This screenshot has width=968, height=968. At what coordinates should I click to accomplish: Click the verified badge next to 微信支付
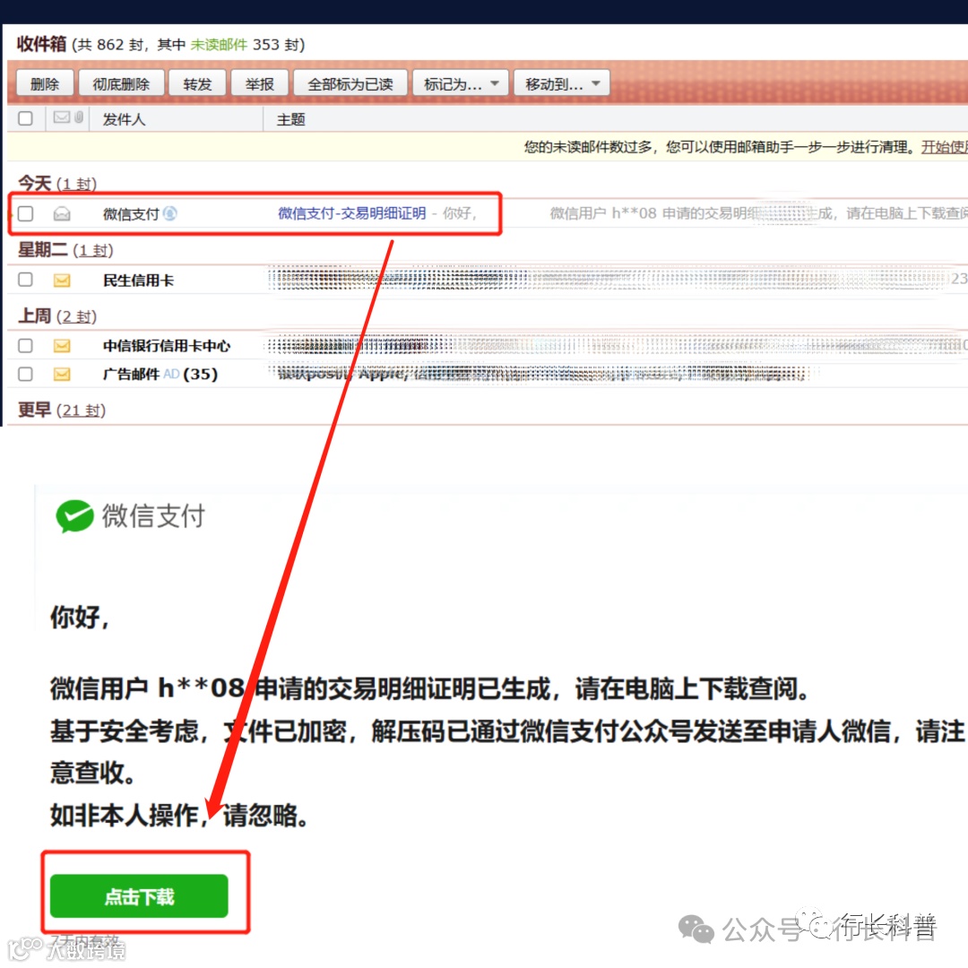click(169, 213)
